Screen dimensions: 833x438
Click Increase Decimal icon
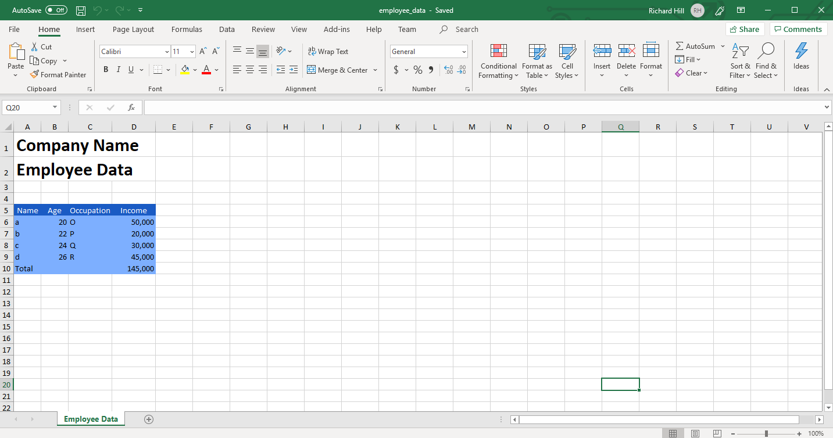point(449,70)
